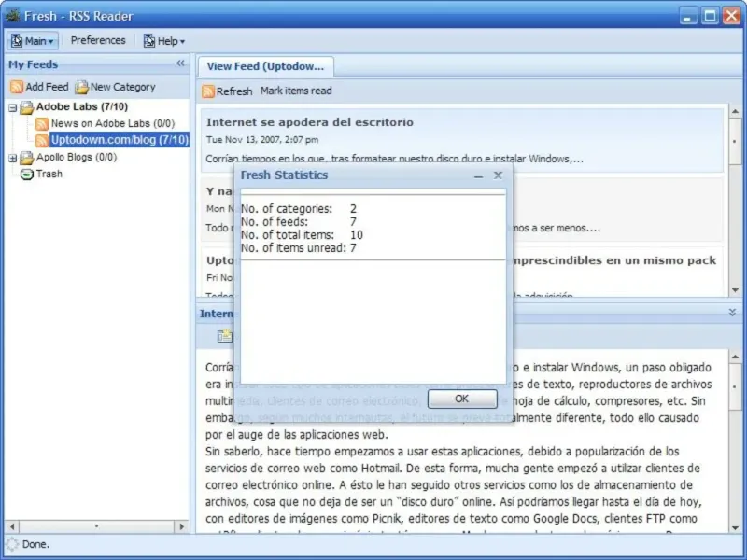
Task: Click the Trash bin icon
Action: pyautogui.click(x=27, y=175)
